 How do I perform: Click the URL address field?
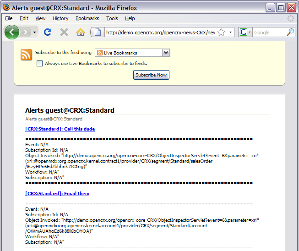click(161, 33)
